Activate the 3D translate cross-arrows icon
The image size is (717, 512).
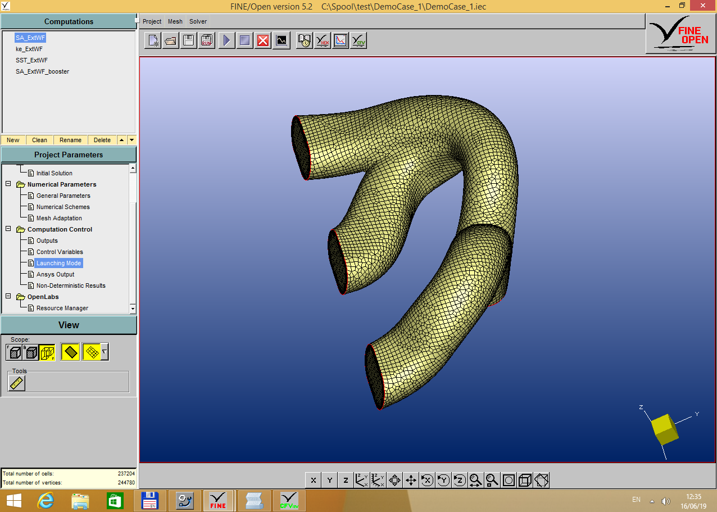point(411,480)
